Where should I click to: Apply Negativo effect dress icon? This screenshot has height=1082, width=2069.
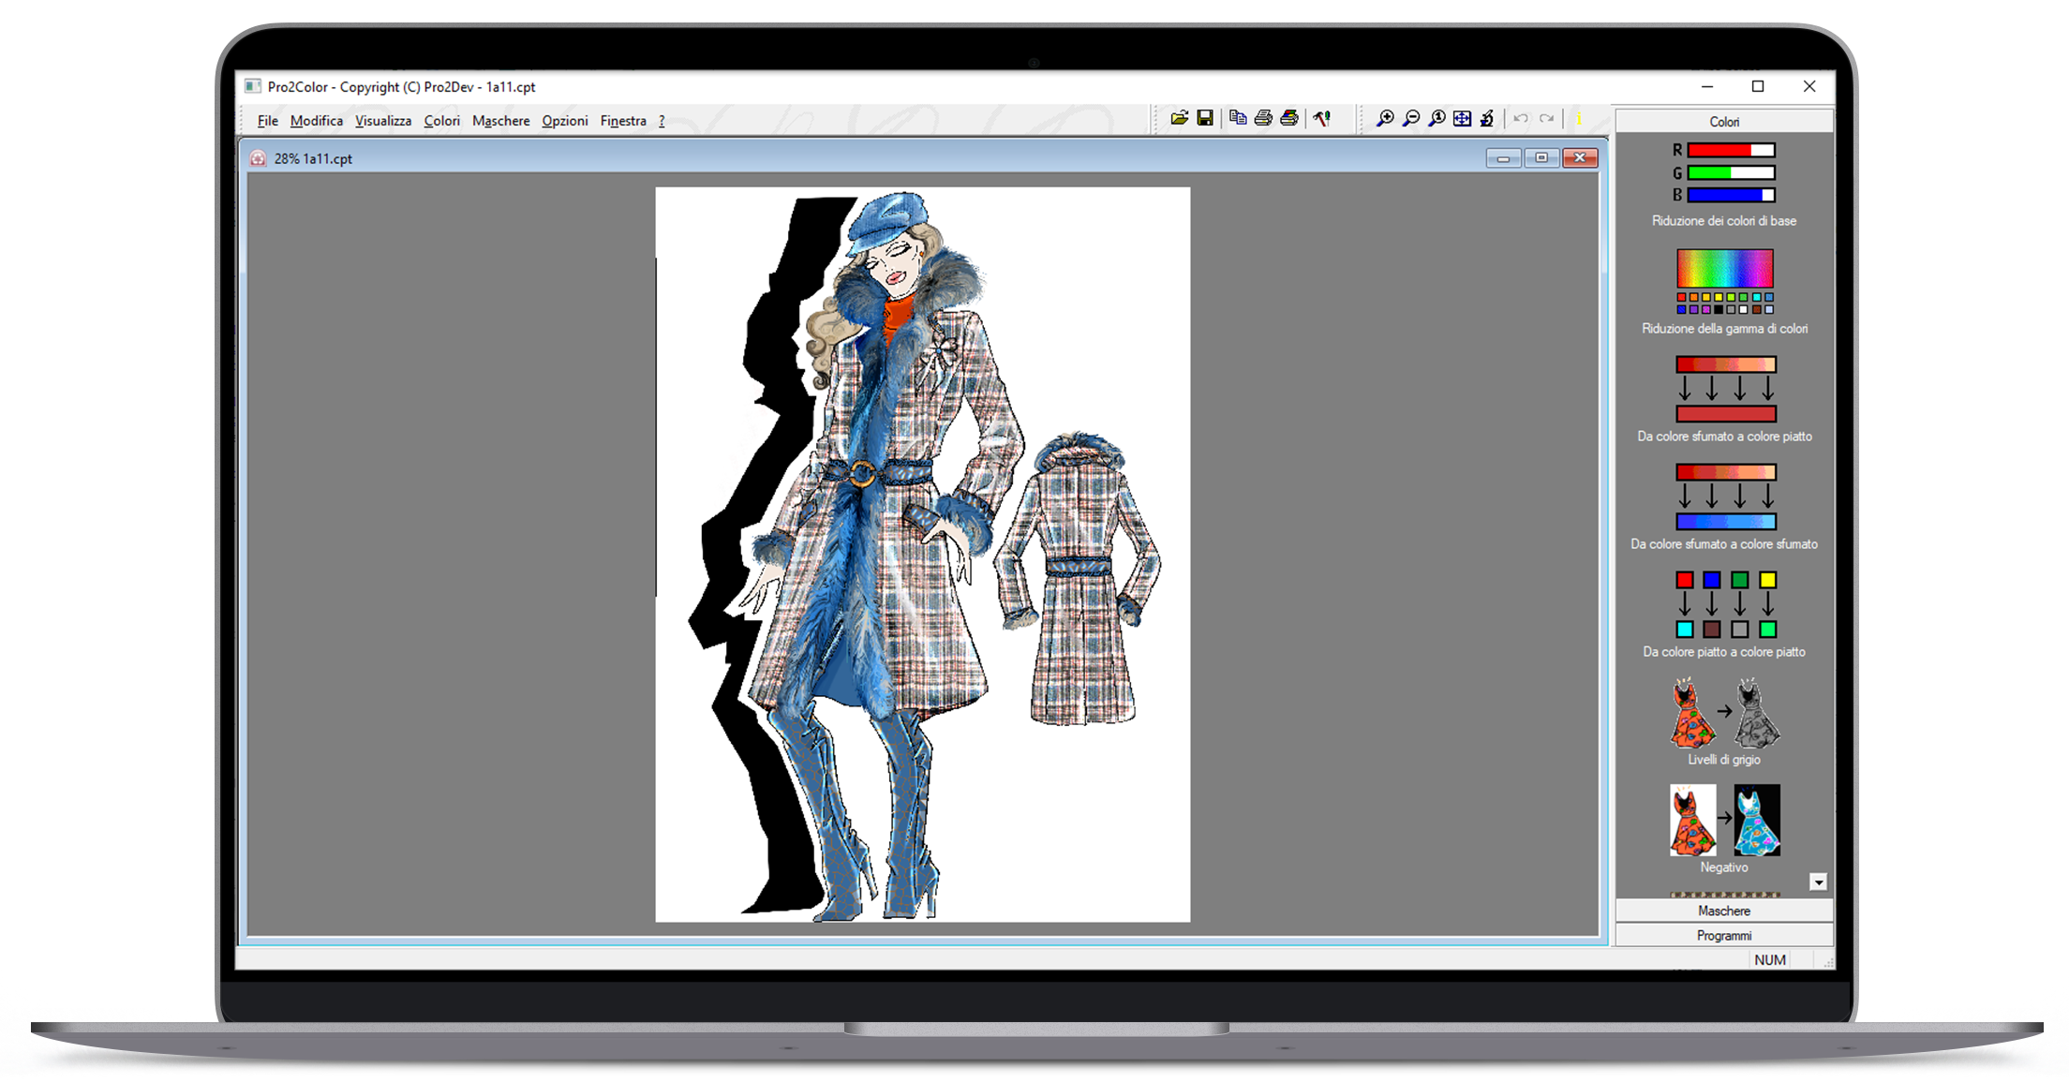[1724, 820]
